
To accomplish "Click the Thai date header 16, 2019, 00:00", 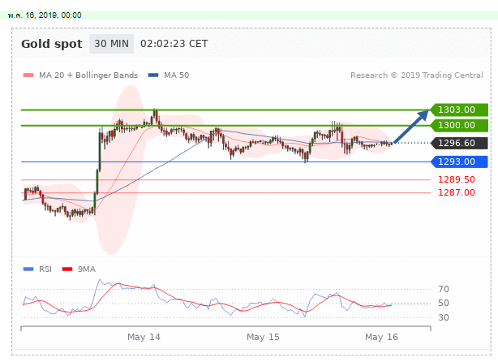I will click(x=45, y=15).
